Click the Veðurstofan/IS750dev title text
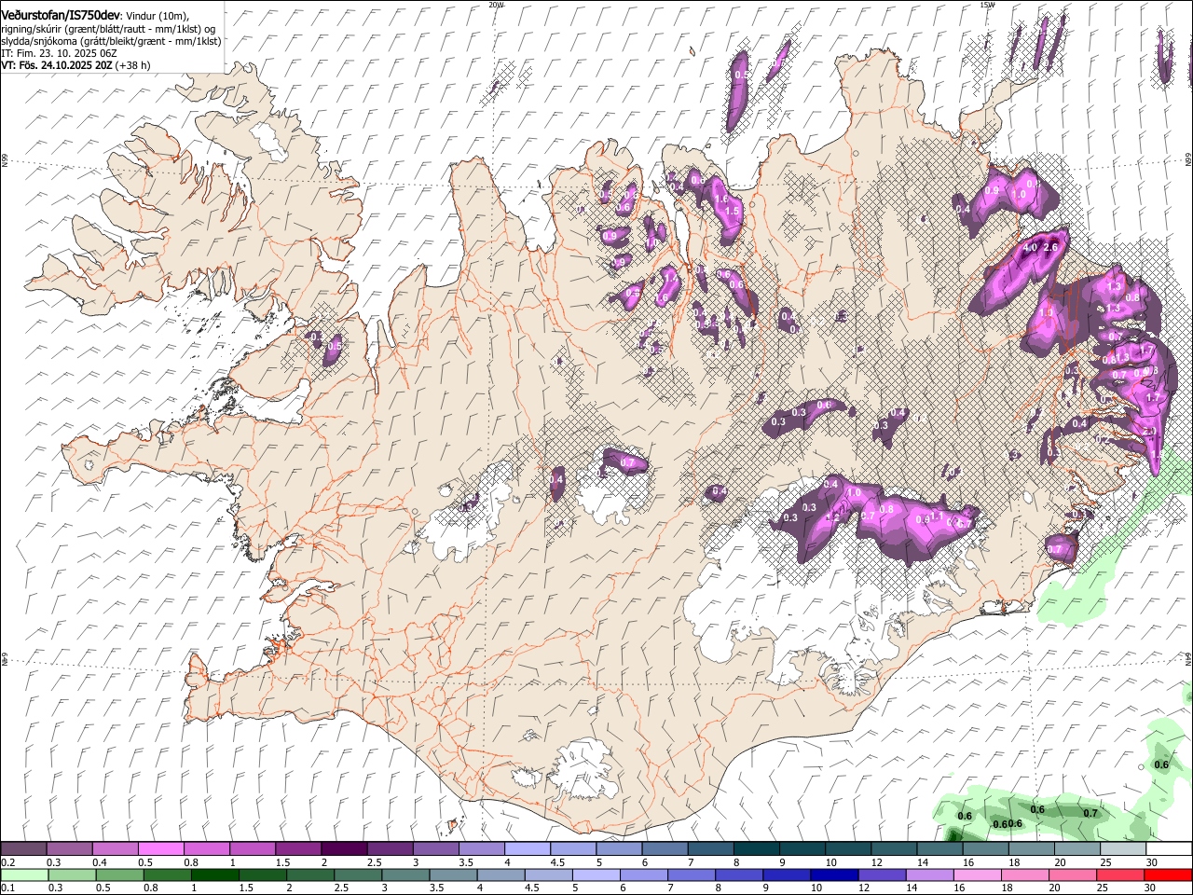This screenshot has width=1193, height=895. tap(61, 16)
